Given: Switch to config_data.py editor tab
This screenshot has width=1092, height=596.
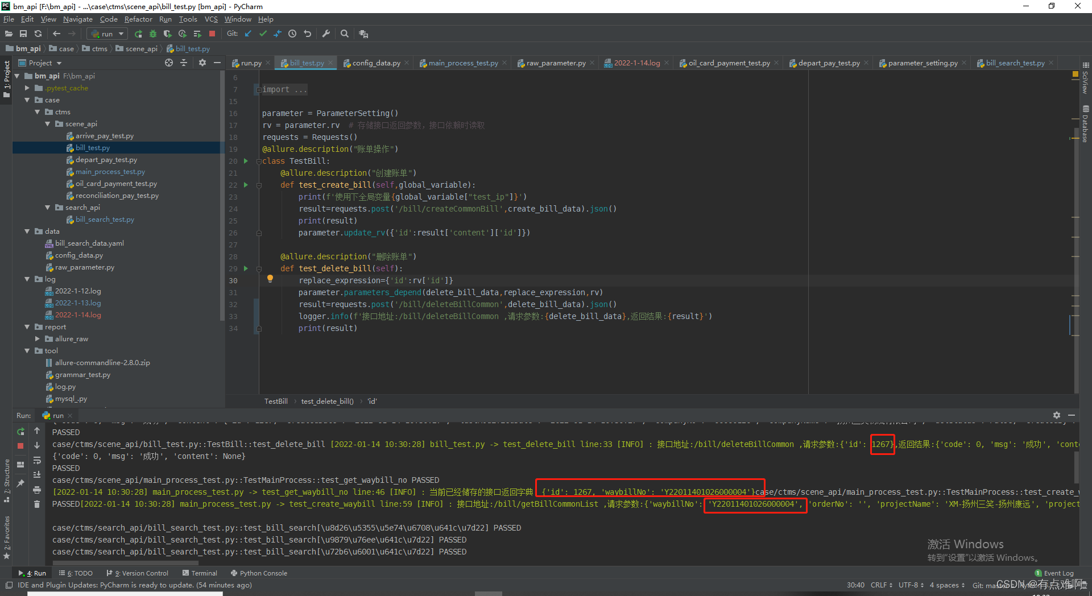Looking at the screenshot, I should pos(375,63).
